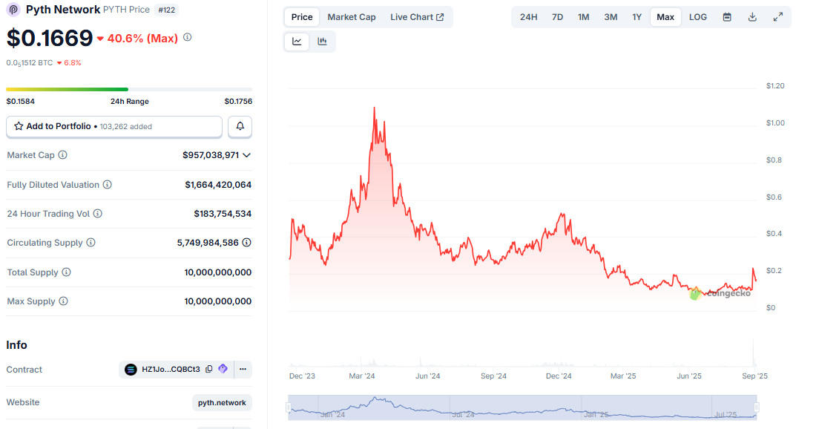
Task: Show the Max Supply info icon
Action: 63,301
